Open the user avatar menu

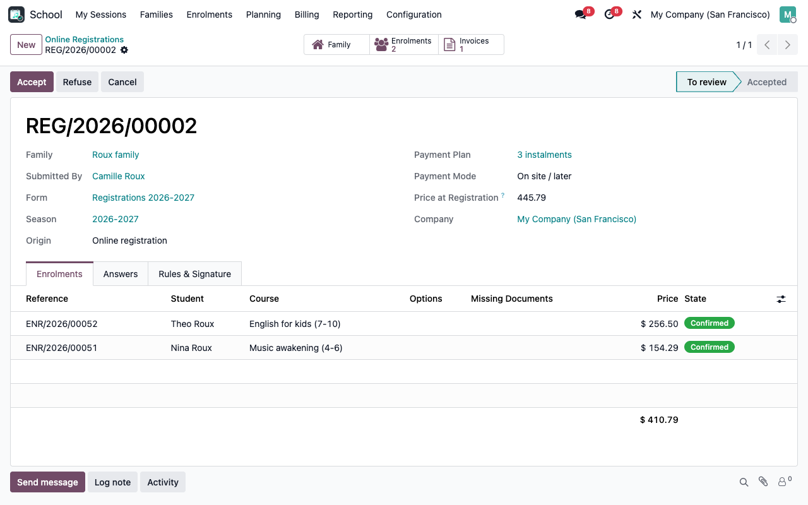[788, 15]
